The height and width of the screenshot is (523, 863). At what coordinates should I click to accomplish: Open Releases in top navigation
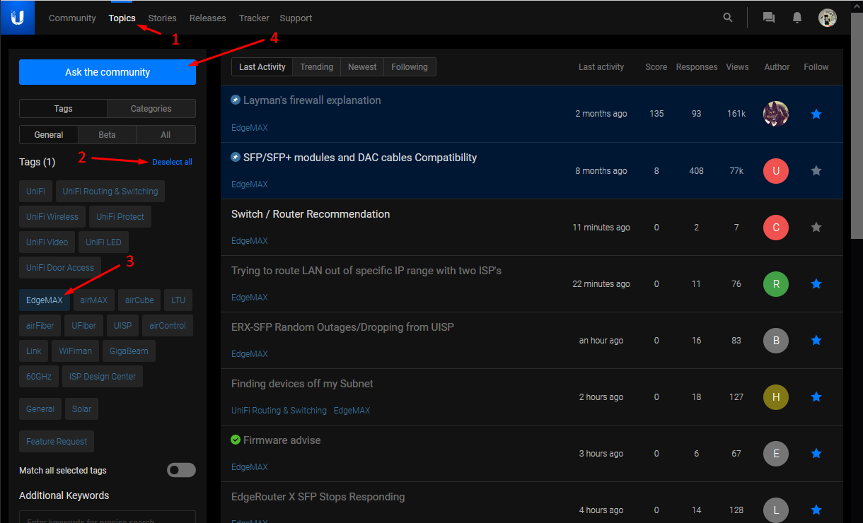208,18
